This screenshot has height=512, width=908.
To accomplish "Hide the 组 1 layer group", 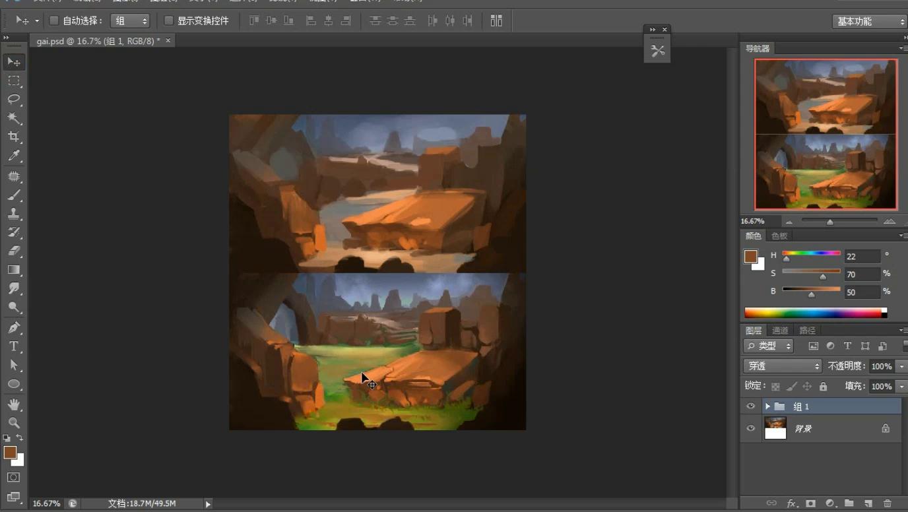I will coord(750,406).
